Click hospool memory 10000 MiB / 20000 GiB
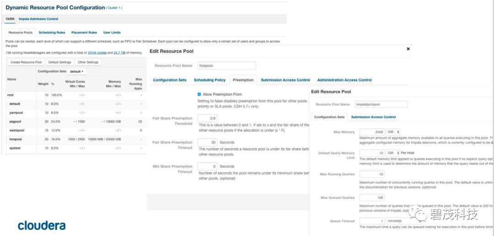Viewport: 494px width, 236px height. click(x=104, y=139)
